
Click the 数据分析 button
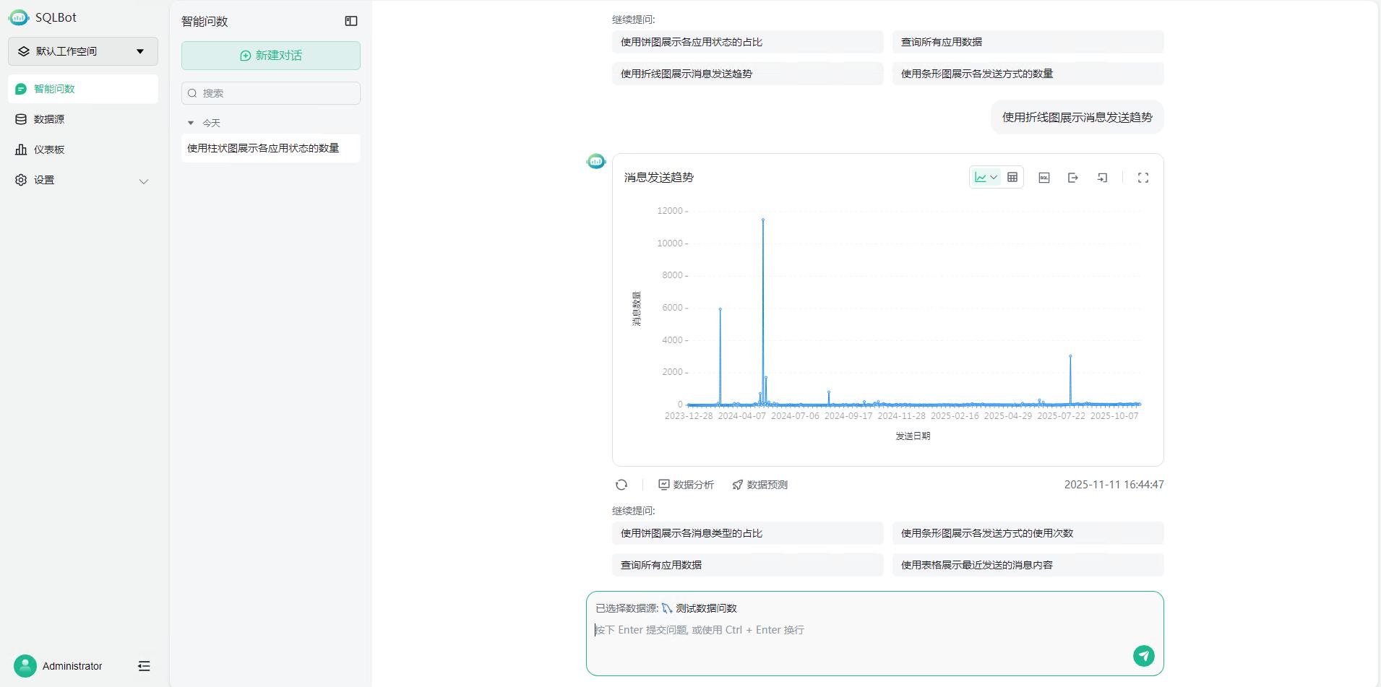point(686,485)
